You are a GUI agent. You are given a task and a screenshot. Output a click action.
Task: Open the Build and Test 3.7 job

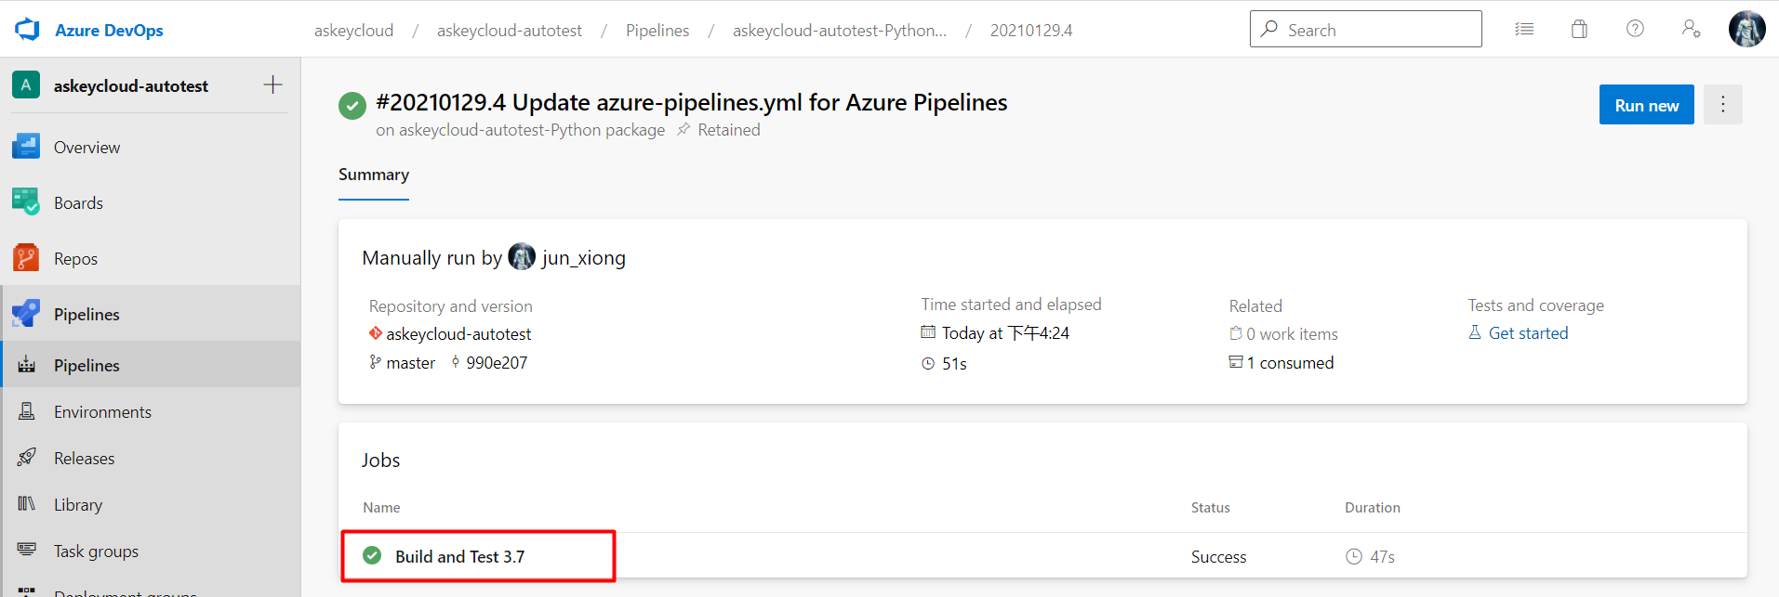coord(459,557)
